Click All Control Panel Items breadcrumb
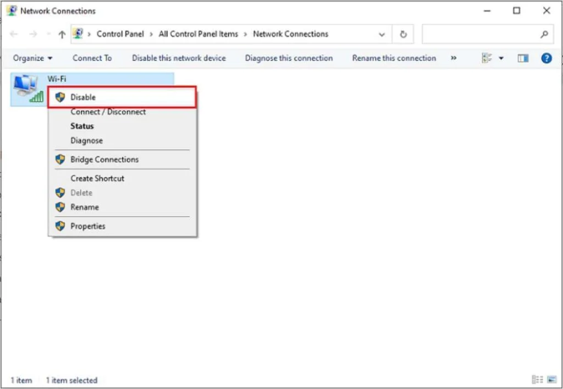Viewport: 563px width, 389px height. pos(198,34)
